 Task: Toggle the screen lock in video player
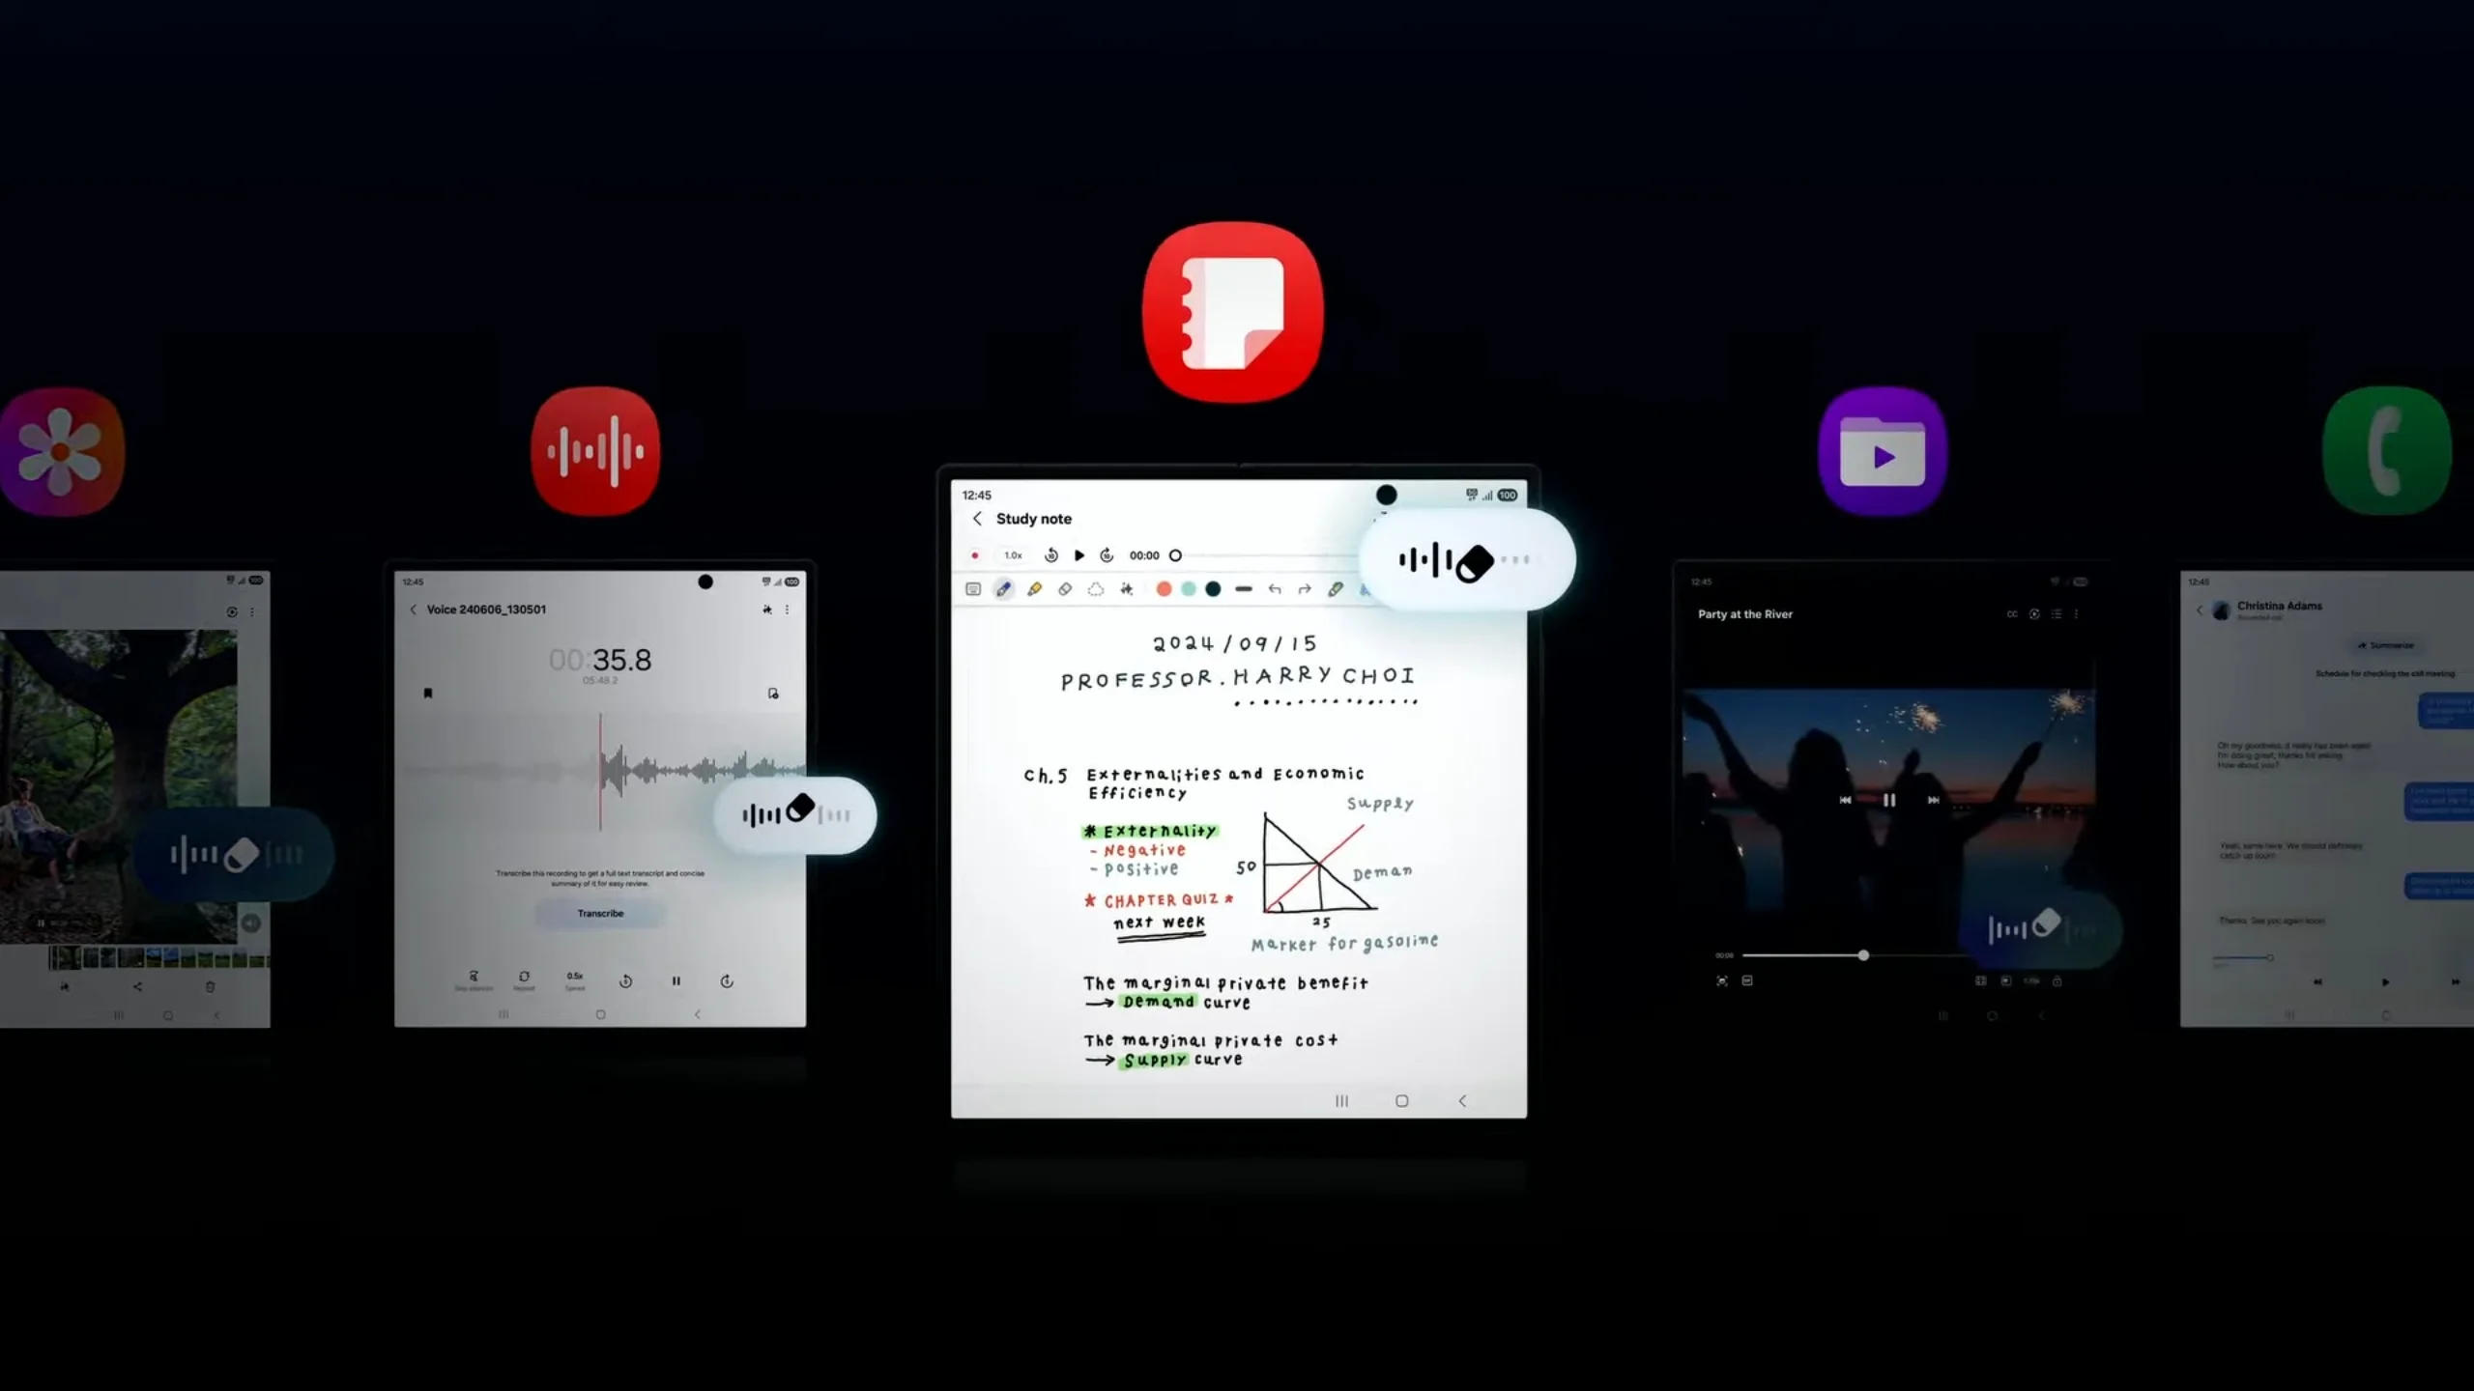point(2057,980)
